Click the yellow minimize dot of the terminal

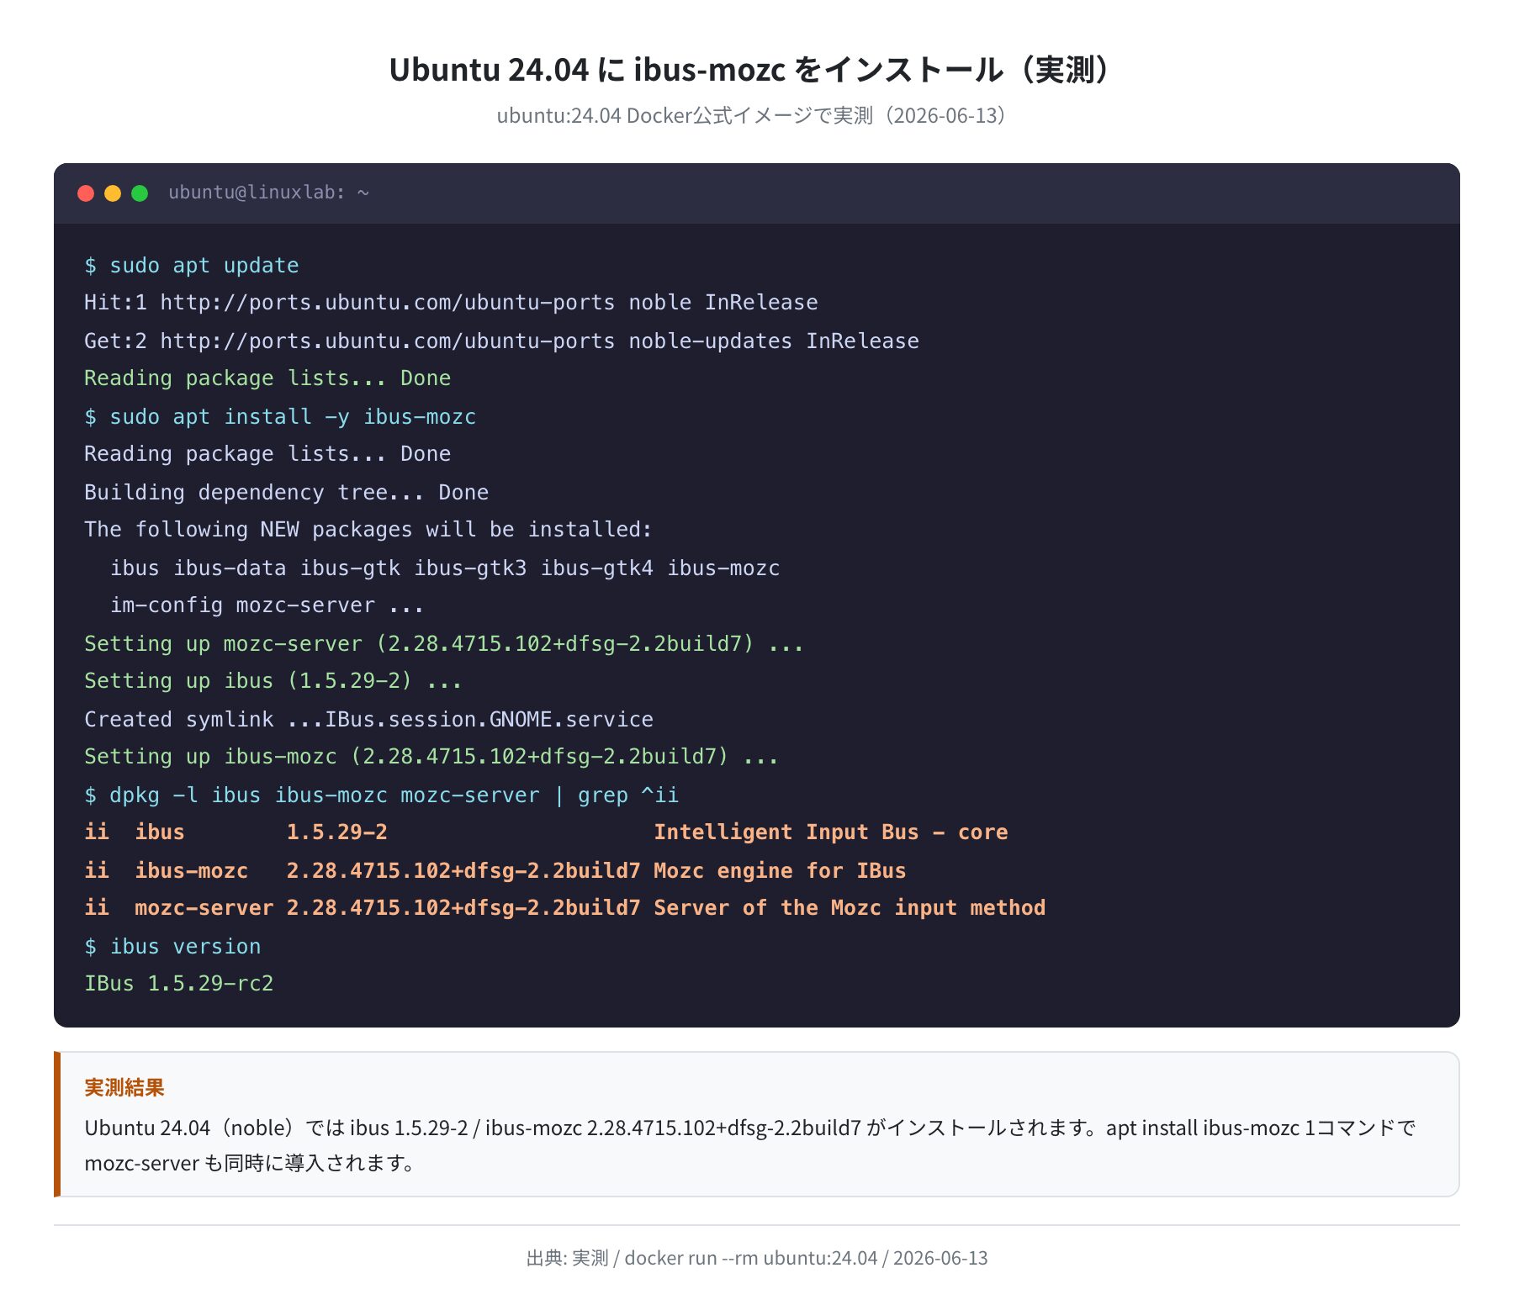pyautogui.click(x=113, y=193)
